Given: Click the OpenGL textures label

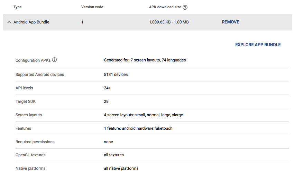Looking at the screenshot, I should pos(30,155).
